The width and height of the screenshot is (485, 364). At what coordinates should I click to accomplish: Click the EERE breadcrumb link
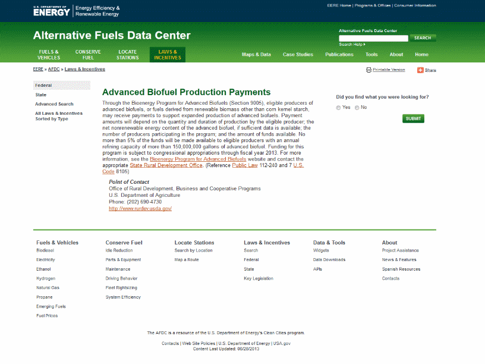pos(38,69)
